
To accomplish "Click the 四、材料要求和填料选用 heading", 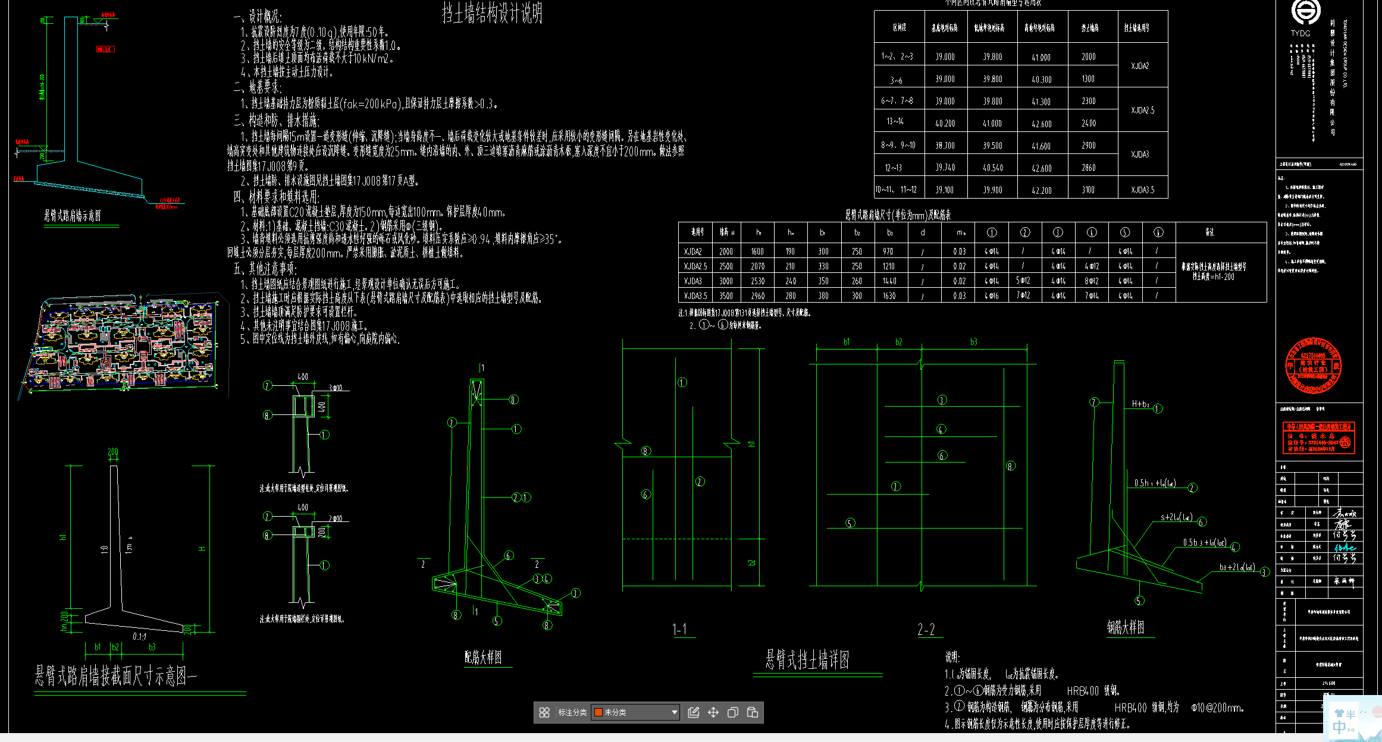I will [276, 197].
